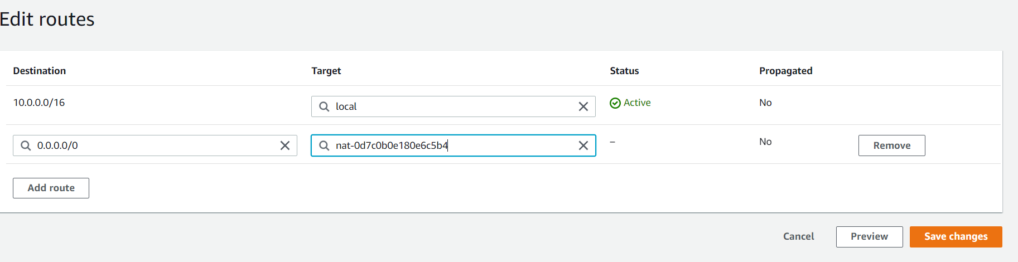1018x262 pixels.
Task: Cancel editing routes
Action: (x=798, y=236)
